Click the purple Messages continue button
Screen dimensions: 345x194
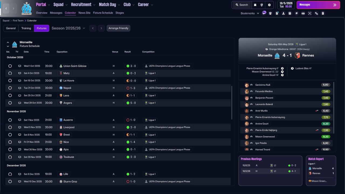pos(318,5)
